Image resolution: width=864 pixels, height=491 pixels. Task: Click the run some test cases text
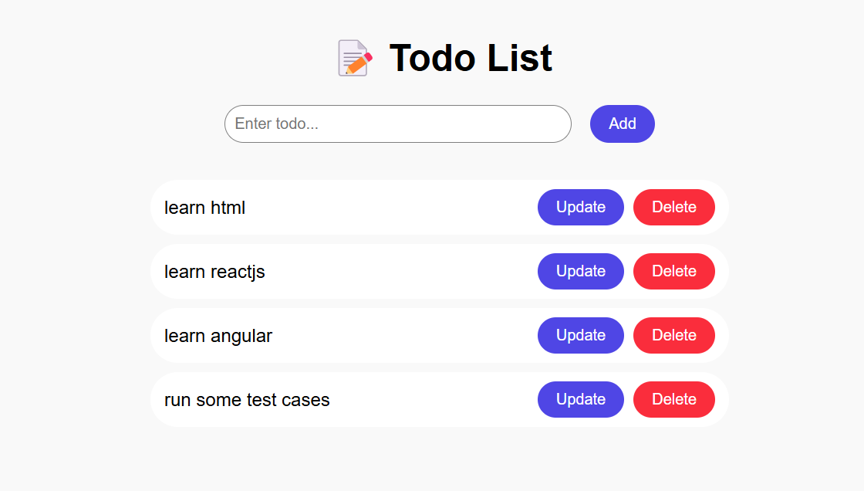pos(247,400)
